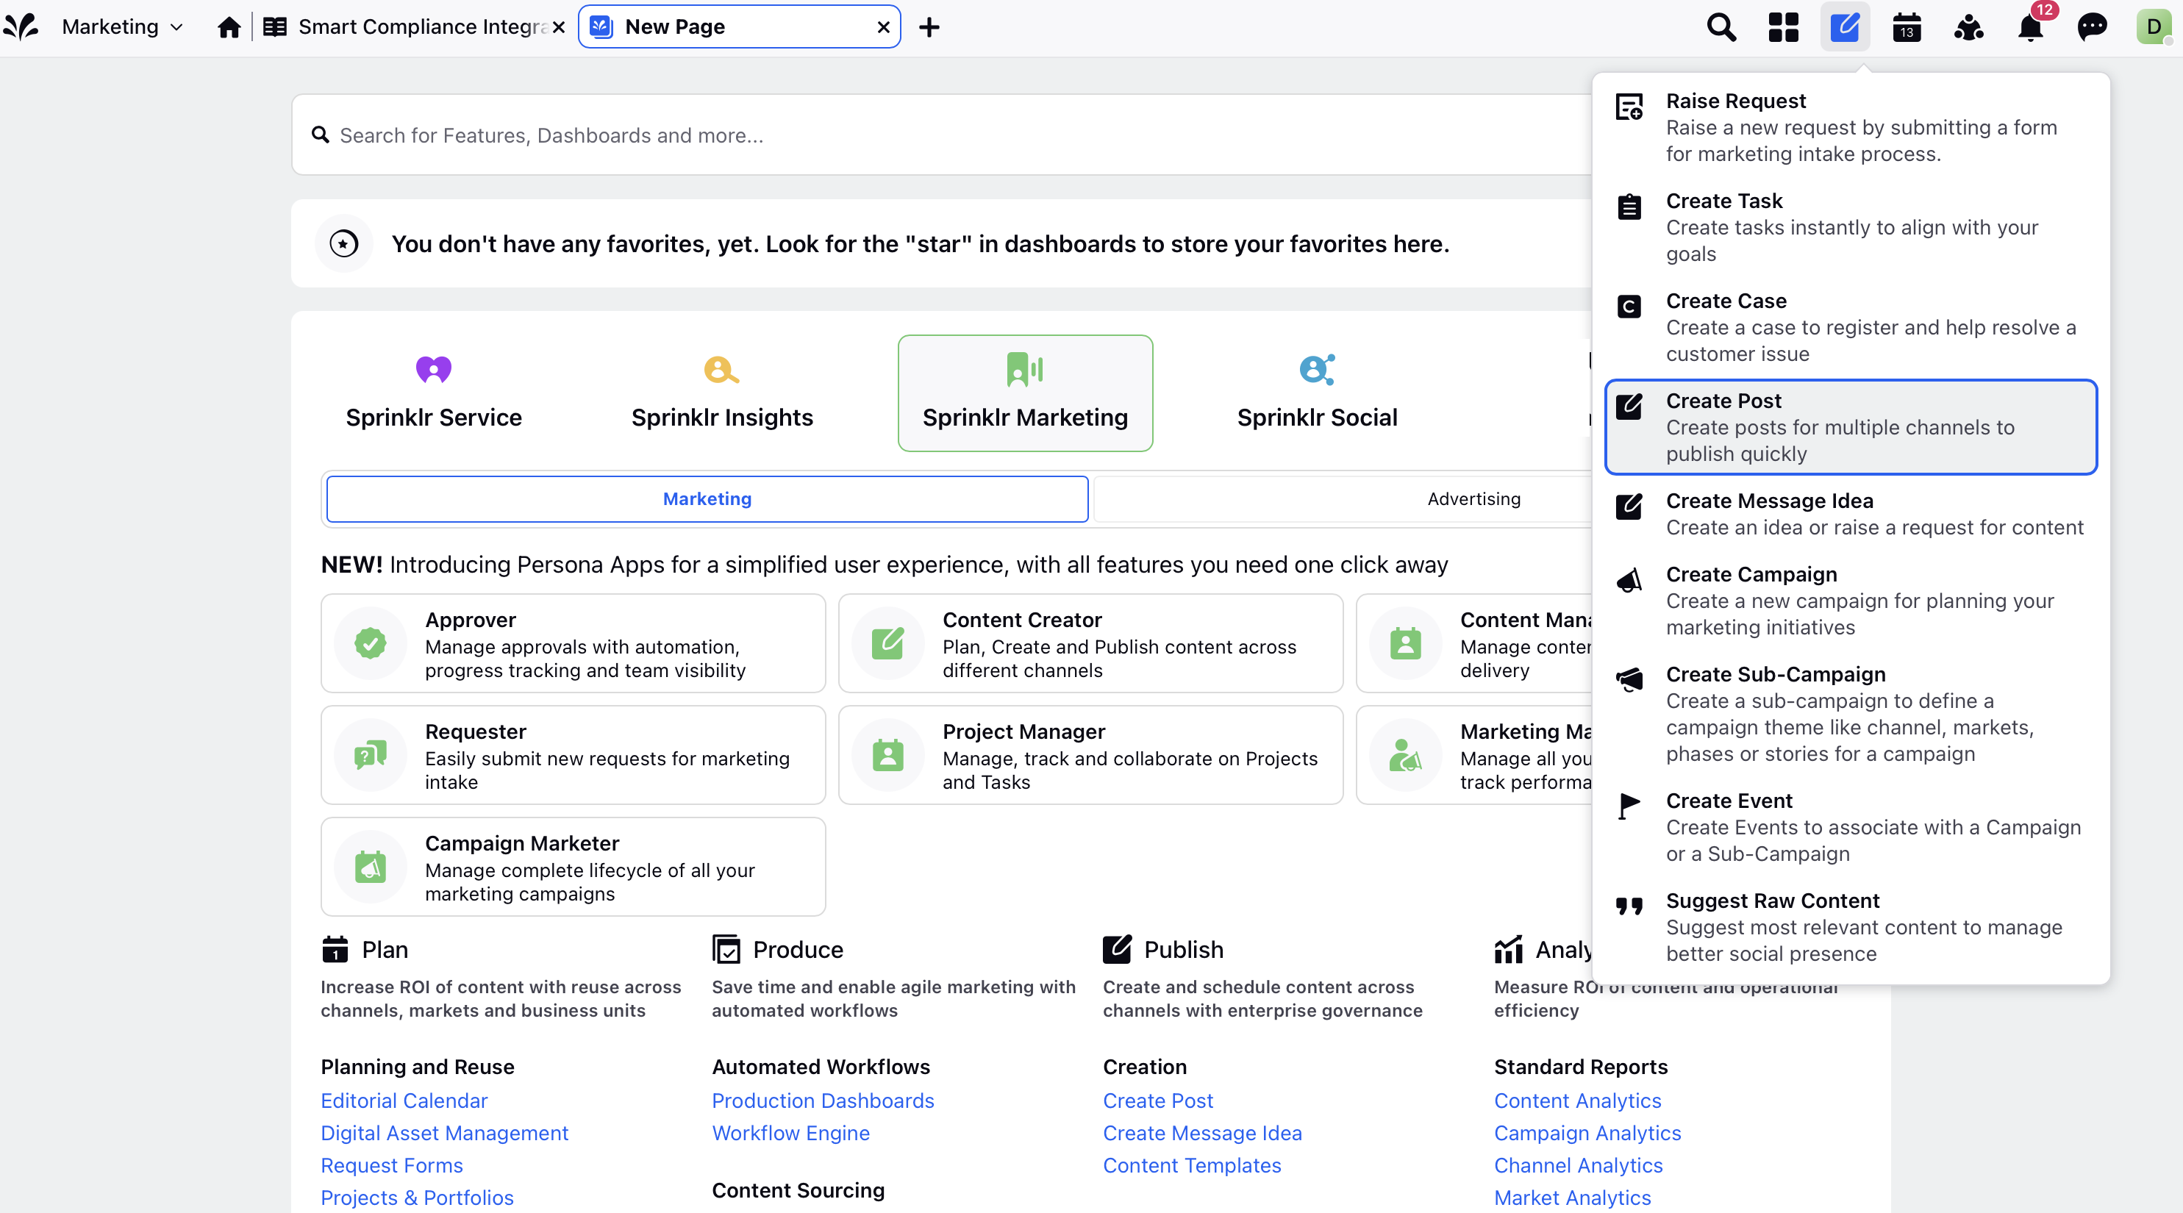The image size is (2183, 1213).
Task: Open the persona apps icon in top bar
Action: tap(1968, 27)
